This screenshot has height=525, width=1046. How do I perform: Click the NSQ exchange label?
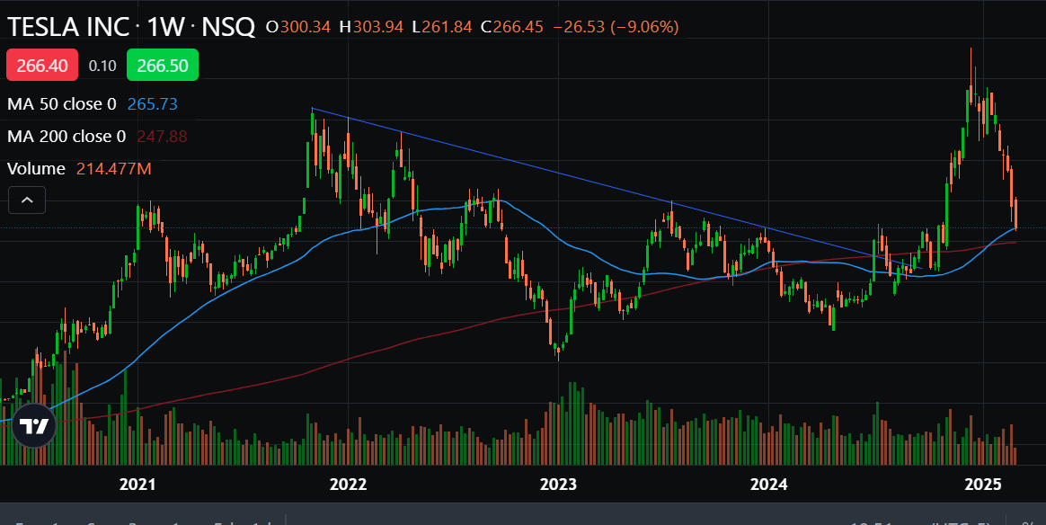tap(227, 27)
